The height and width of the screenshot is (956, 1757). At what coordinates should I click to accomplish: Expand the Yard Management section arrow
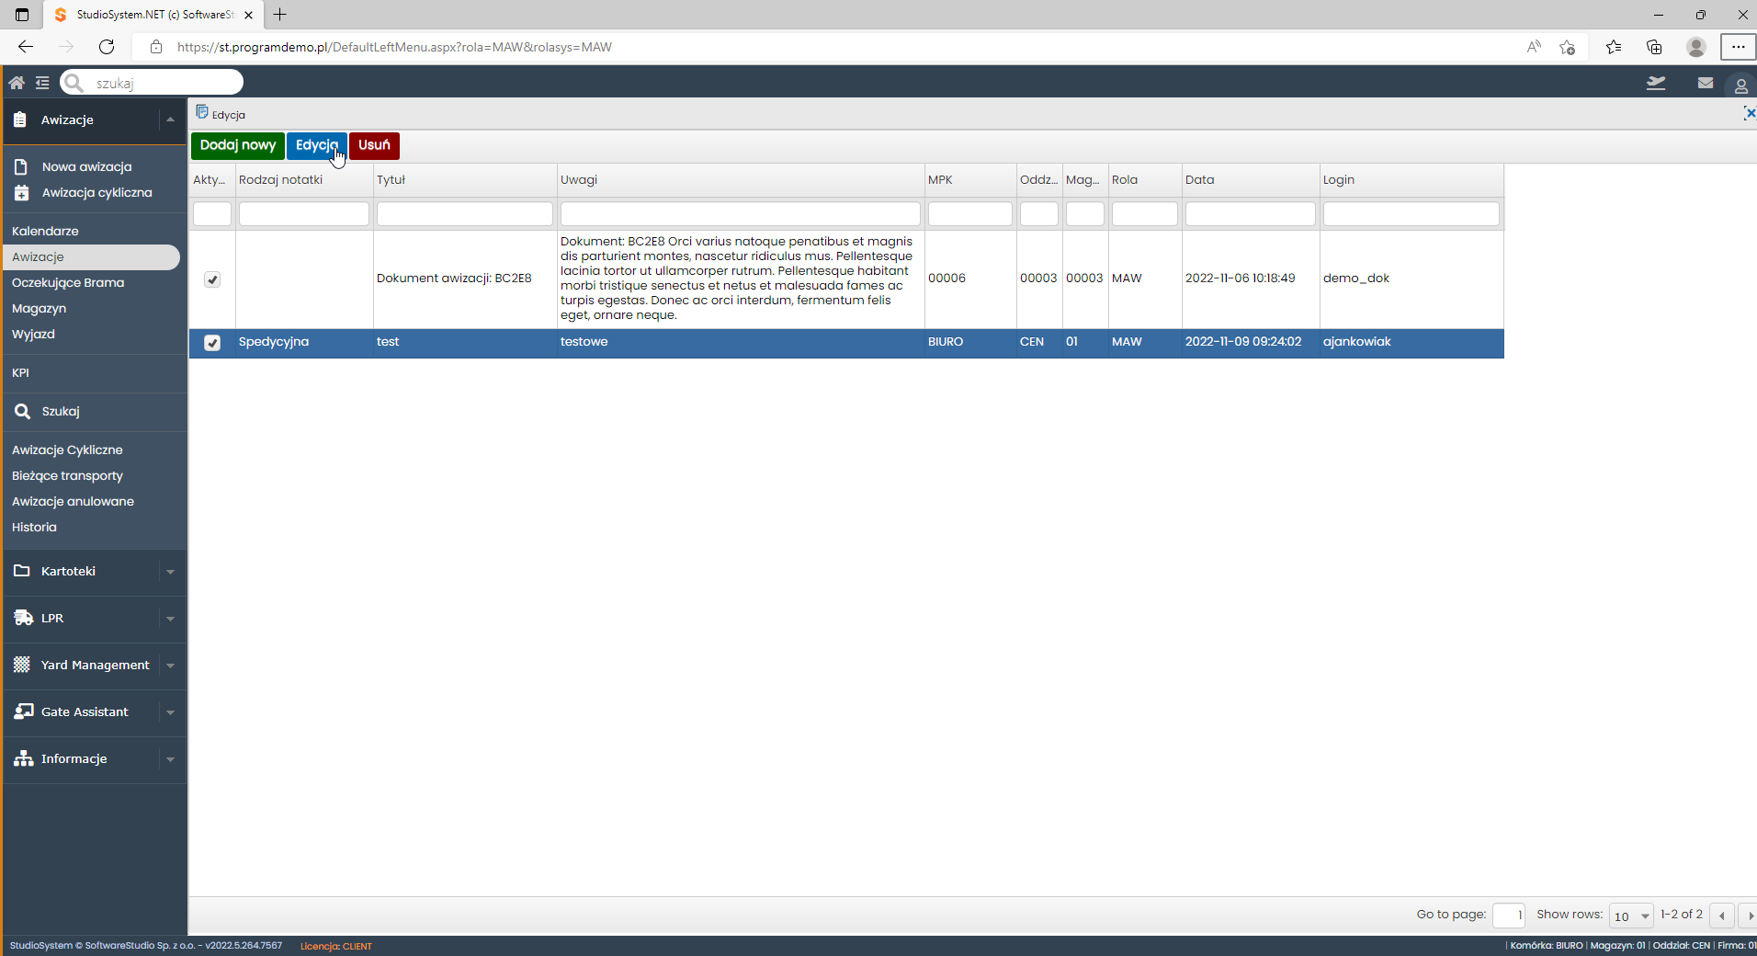click(170, 666)
